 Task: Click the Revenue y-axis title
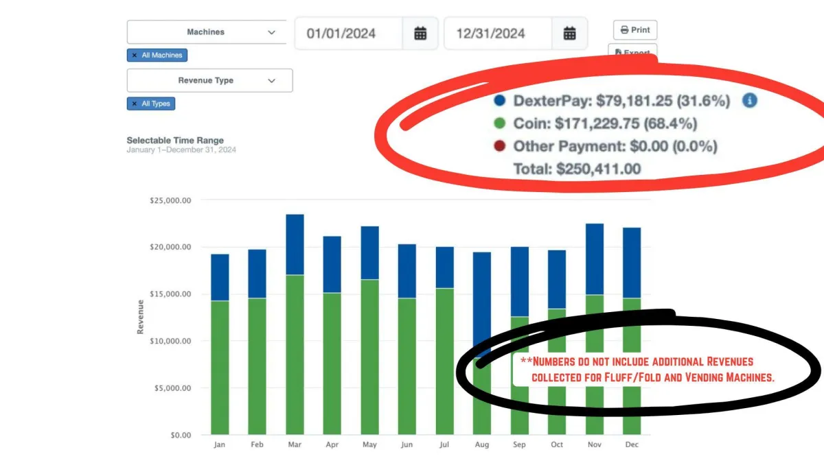point(141,317)
